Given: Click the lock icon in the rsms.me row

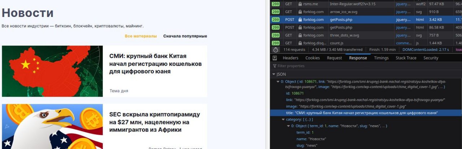Looking at the screenshot, I should pos(300,4).
